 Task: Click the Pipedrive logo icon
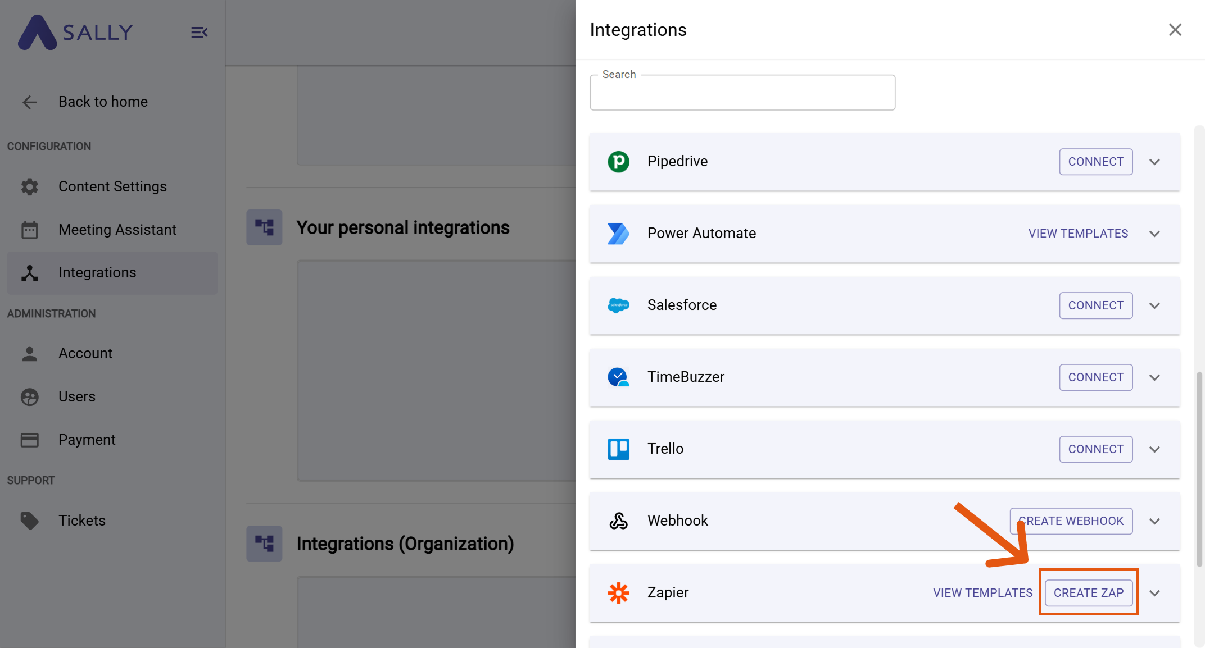click(618, 162)
